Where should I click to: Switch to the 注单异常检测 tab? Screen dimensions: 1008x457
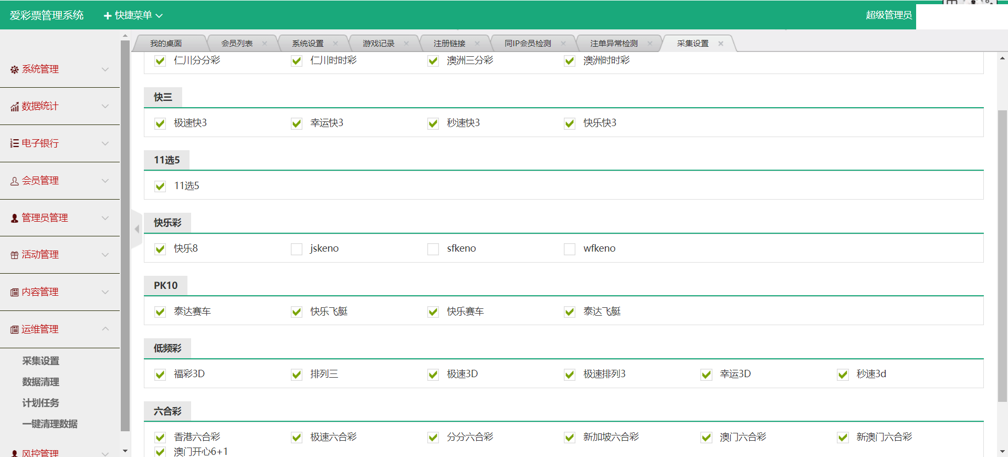pos(613,44)
